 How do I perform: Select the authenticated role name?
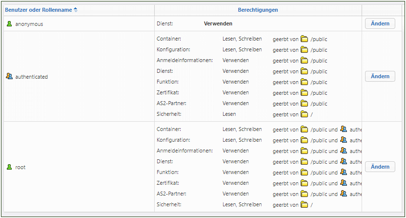pos(31,77)
